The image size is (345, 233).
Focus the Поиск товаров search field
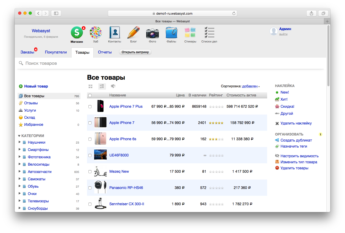[170, 63]
